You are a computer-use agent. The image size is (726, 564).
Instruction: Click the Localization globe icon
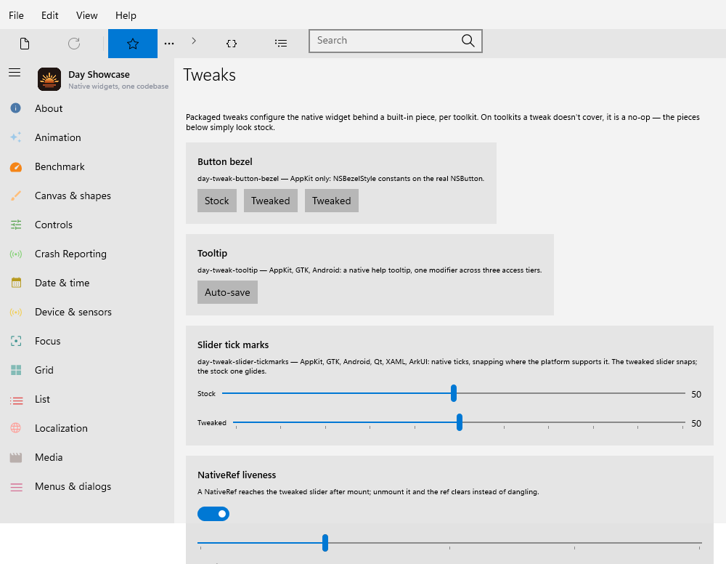[16, 428]
